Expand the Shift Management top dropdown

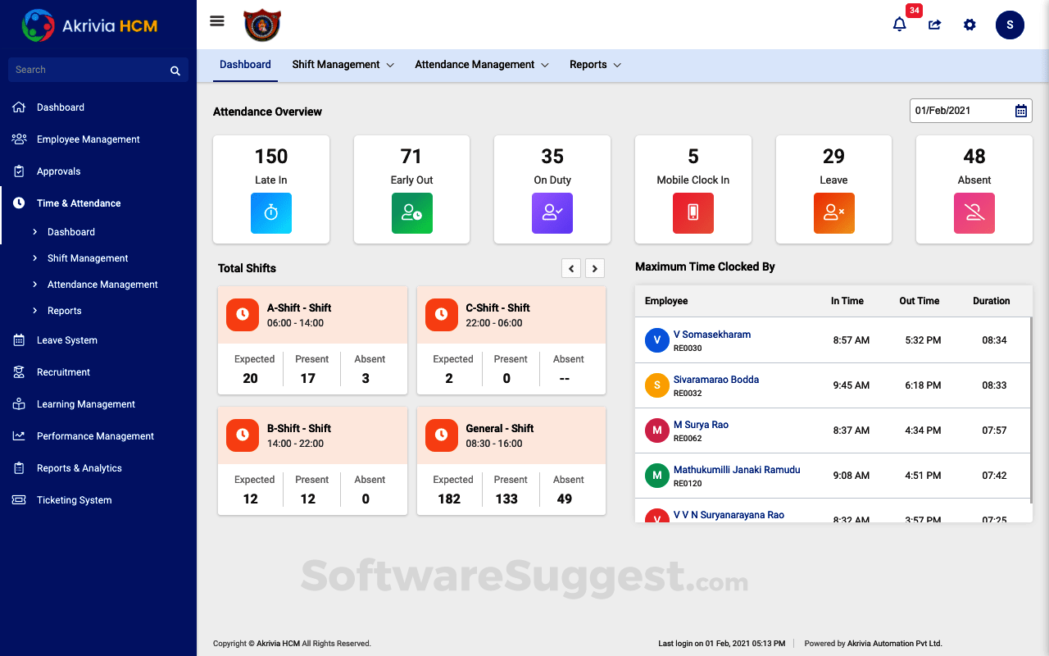pyautogui.click(x=343, y=65)
